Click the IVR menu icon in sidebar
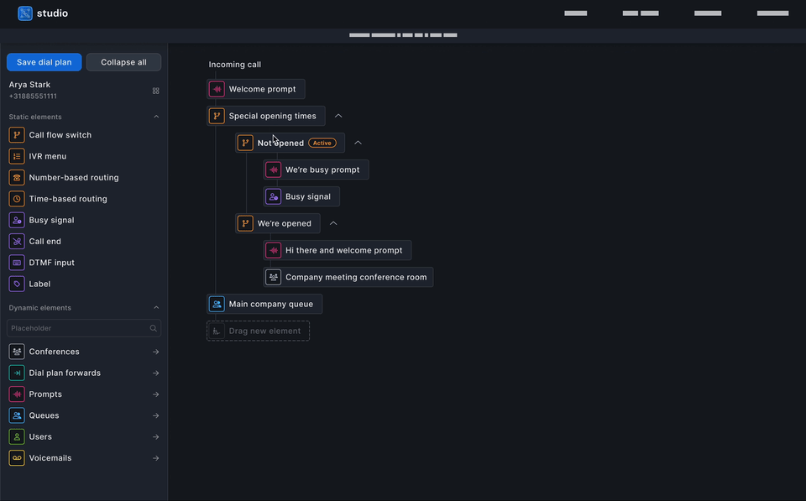This screenshot has height=501, width=806. pyautogui.click(x=16, y=155)
